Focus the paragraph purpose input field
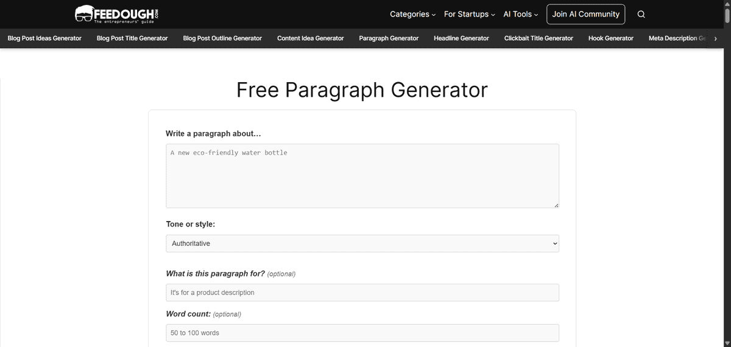This screenshot has height=347, width=731. point(362,292)
